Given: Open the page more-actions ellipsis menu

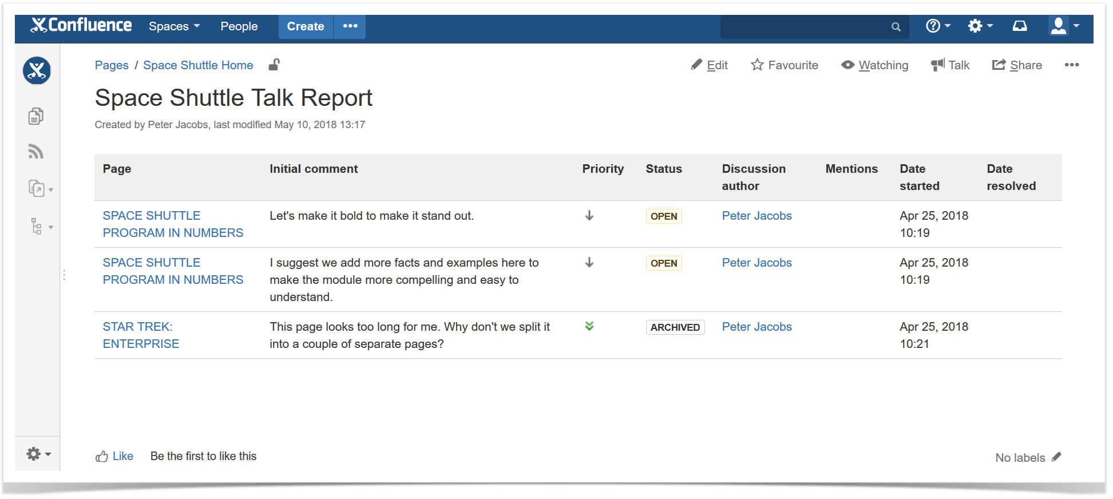Looking at the screenshot, I should pyautogui.click(x=1072, y=65).
